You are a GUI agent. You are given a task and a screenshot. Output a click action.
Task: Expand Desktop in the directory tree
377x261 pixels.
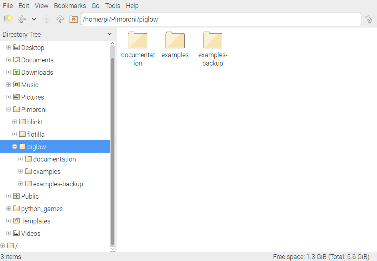[x=8, y=47]
